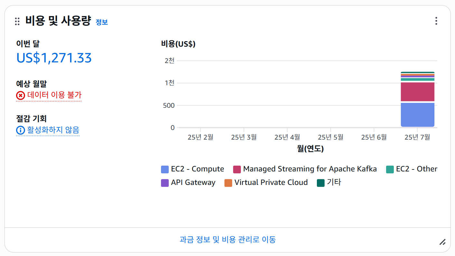
Task: Toggle the Managed Streaming for Apache Kafka legend swatch
Action: (237, 169)
